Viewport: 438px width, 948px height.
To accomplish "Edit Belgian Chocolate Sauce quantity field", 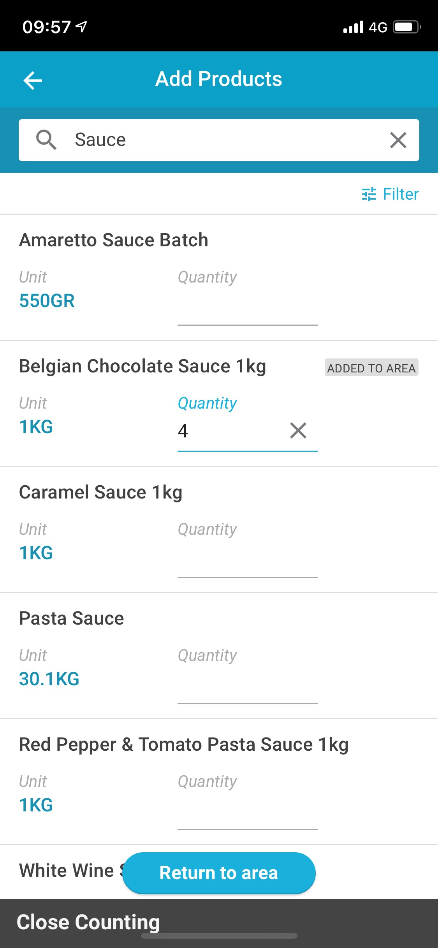I will point(230,431).
